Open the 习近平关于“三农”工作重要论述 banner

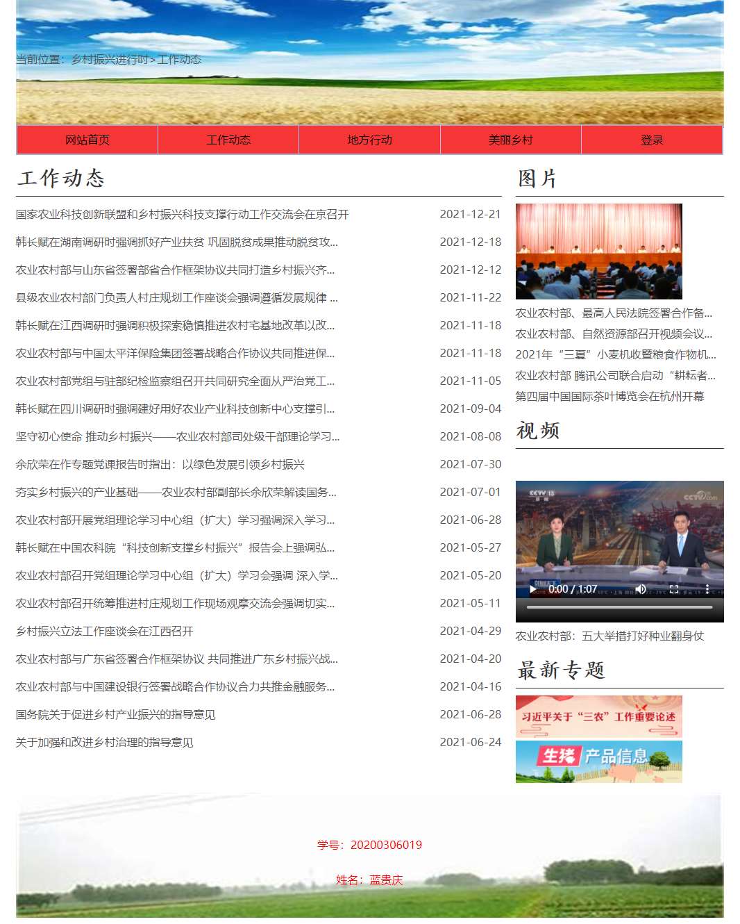[x=599, y=716]
